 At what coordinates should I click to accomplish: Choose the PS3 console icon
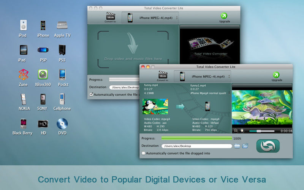tap(62, 50)
